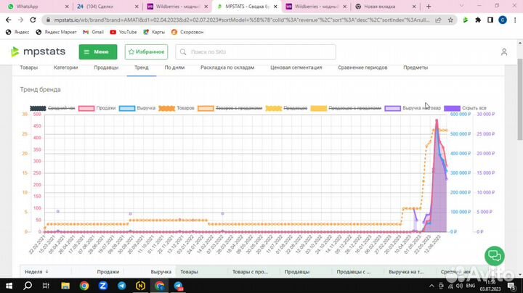Toggle Выручка на товар legend item

pos(413,108)
